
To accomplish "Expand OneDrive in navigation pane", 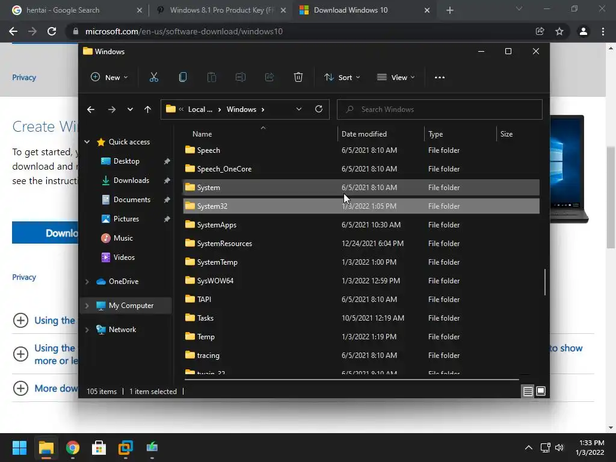I will 87,282.
